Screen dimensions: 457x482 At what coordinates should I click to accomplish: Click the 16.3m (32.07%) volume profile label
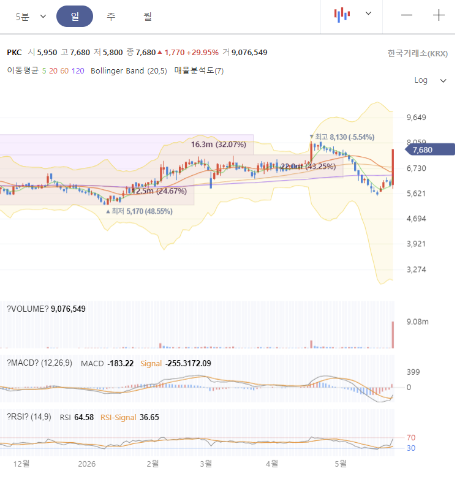point(218,145)
